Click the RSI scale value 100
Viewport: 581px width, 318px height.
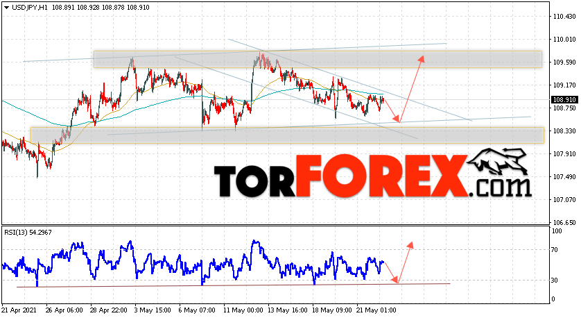coord(557,231)
